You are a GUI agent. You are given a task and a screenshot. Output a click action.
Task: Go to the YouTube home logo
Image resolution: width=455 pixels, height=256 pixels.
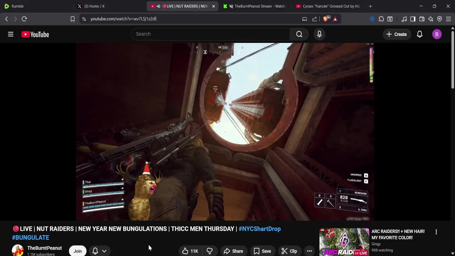[35, 34]
